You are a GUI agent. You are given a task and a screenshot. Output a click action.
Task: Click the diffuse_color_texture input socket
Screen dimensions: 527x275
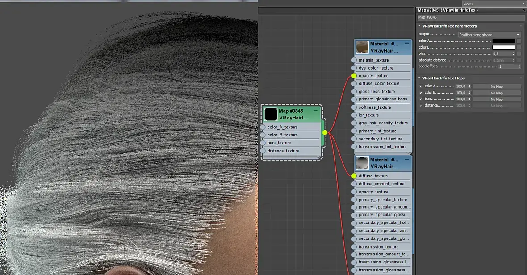click(x=354, y=83)
